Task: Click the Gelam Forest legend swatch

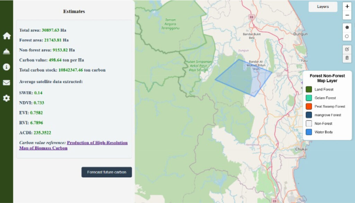Action: [x=309, y=98]
